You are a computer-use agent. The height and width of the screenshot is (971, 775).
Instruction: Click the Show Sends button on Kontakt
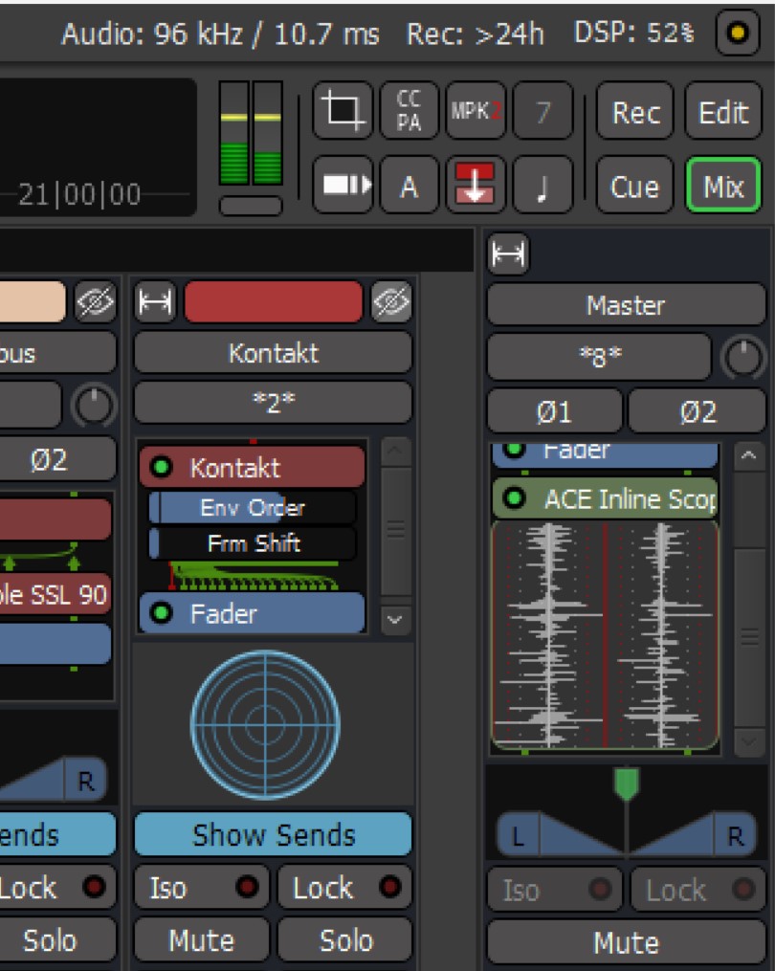pos(274,835)
